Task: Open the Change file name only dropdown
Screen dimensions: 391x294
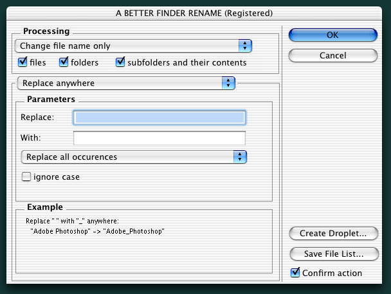Action: 133,46
